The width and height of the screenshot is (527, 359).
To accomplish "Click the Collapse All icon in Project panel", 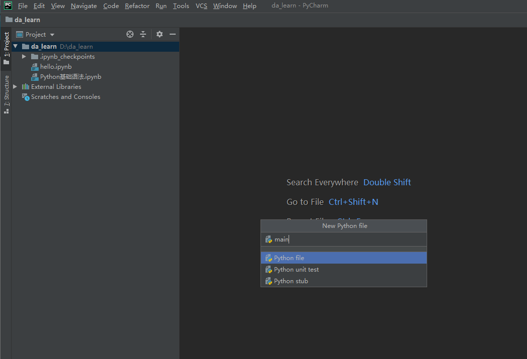I will pyautogui.click(x=143, y=34).
